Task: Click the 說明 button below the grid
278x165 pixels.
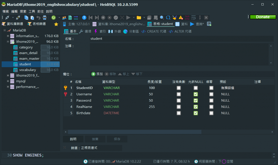Action: click(73, 139)
